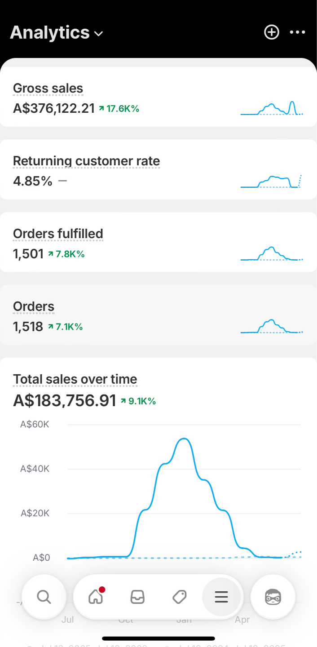Expand the Analytics title dropdown chevron

(x=99, y=34)
